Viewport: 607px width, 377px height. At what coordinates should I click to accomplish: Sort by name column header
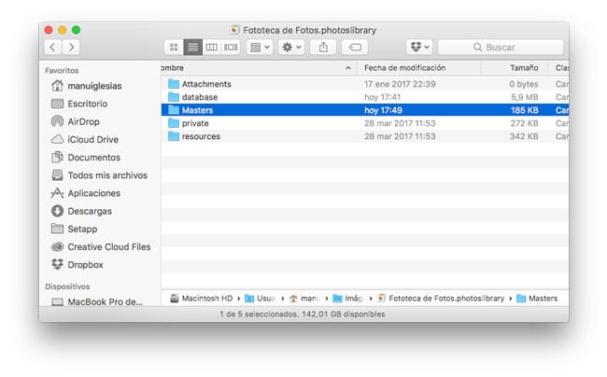tap(259, 68)
